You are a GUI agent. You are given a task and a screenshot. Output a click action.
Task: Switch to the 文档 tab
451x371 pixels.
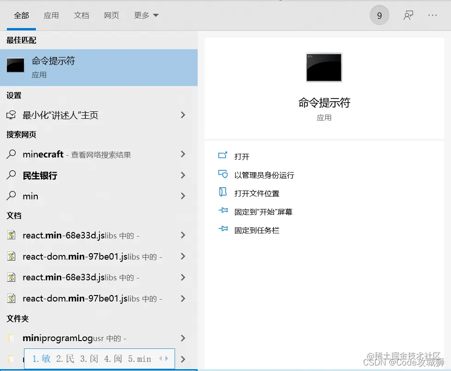pyautogui.click(x=82, y=15)
